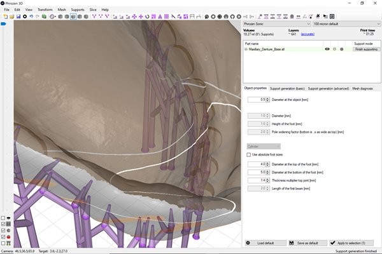
Task: Click the blue floppy disk save icon
Action: pyautogui.click(x=17, y=17)
